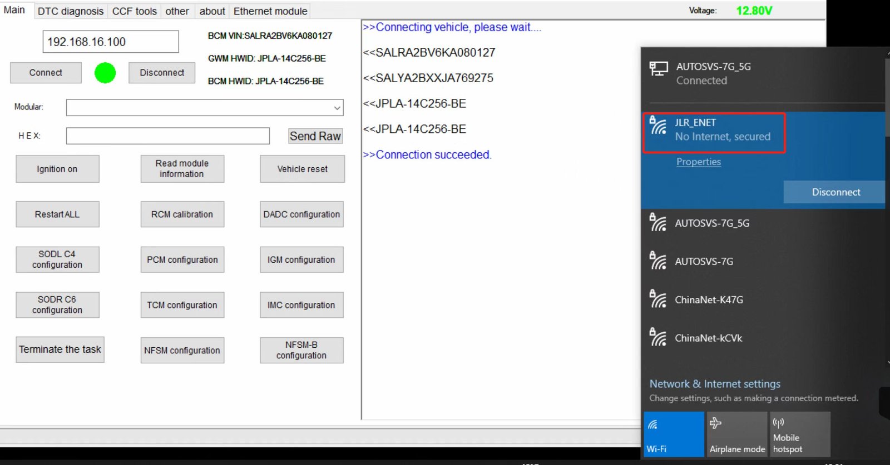Image resolution: width=890 pixels, height=465 pixels.
Task: Click the RestartALL button
Action: point(57,214)
